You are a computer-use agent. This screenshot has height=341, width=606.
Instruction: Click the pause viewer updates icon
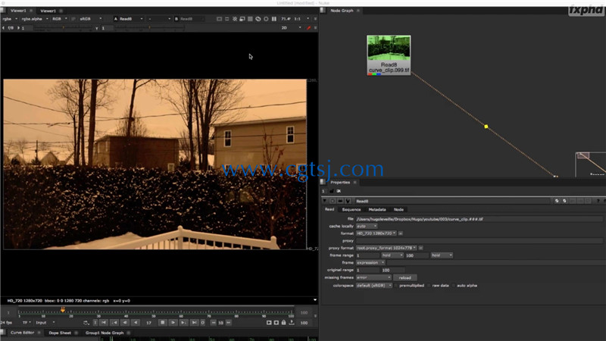(x=273, y=18)
